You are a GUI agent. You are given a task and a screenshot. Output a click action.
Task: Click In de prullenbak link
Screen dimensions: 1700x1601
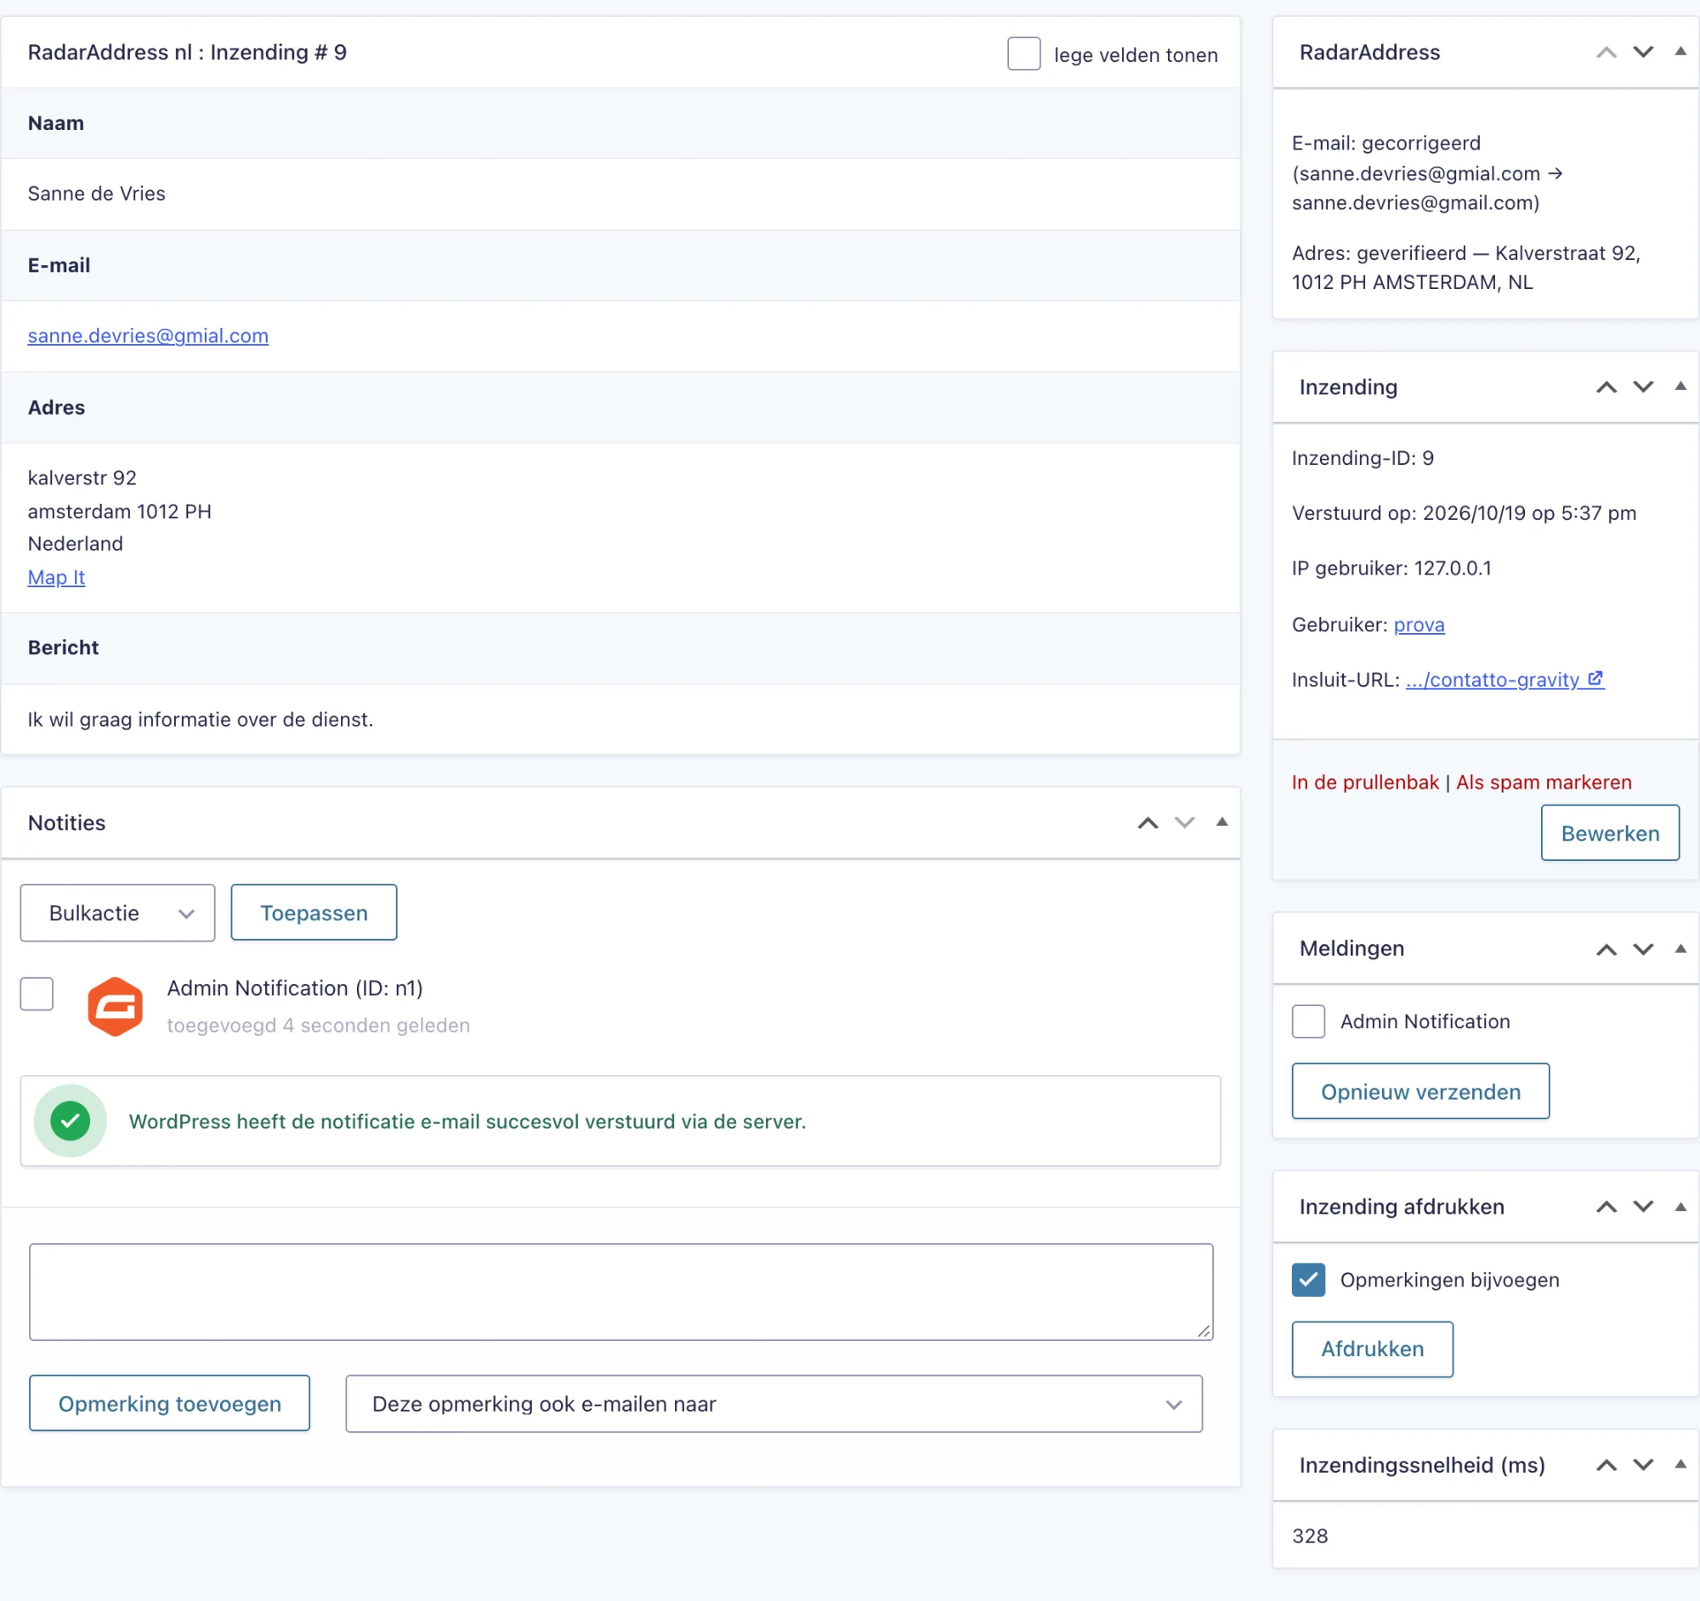click(x=1365, y=782)
